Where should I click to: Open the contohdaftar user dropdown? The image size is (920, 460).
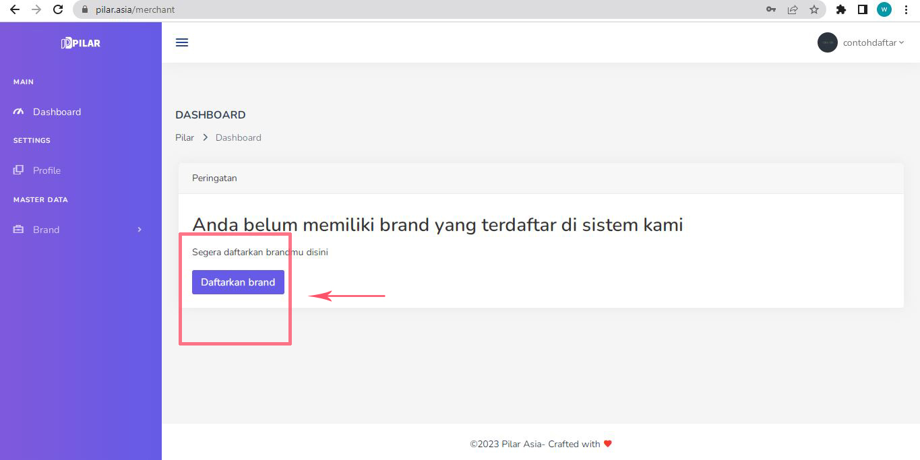pos(873,42)
